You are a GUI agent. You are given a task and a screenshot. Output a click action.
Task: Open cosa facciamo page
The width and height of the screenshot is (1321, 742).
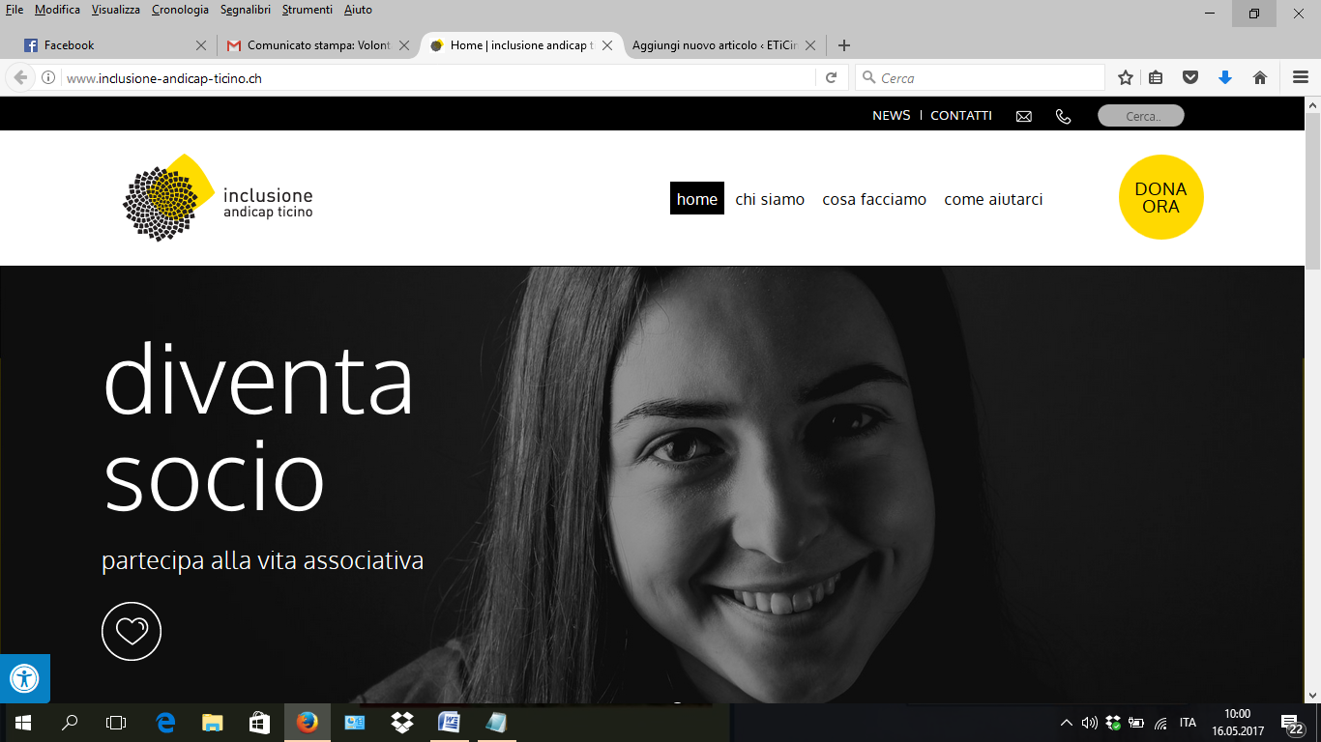point(874,199)
